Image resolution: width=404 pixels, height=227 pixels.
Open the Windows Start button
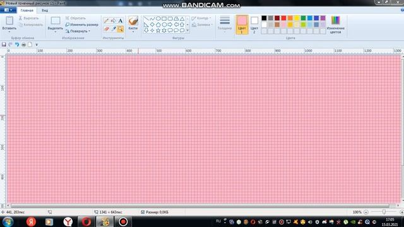8,221
